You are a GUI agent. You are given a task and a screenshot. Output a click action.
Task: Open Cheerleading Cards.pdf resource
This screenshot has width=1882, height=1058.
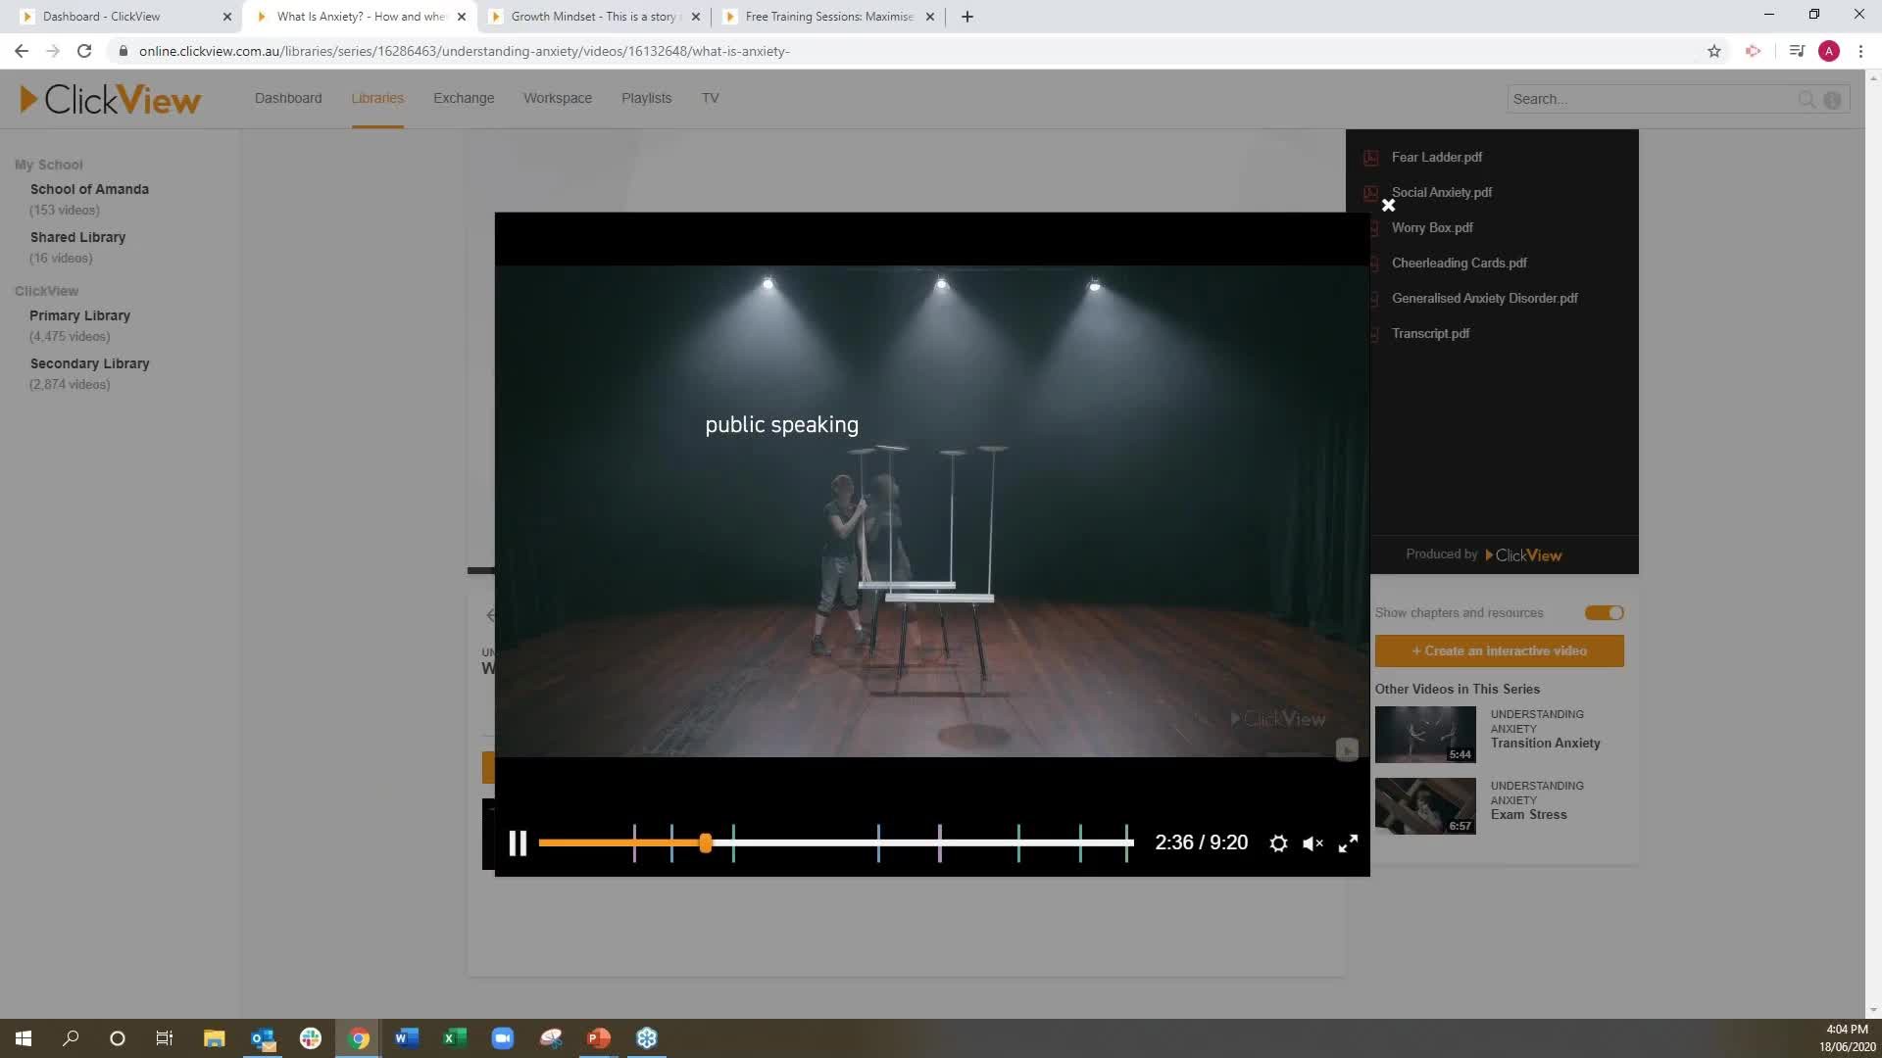tap(1459, 263)
